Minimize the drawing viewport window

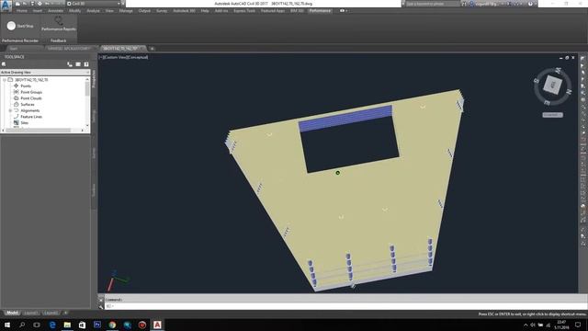[x=560, y=58]
